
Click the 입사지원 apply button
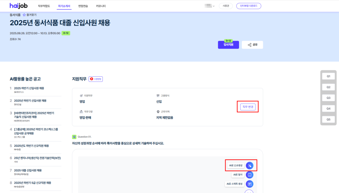[228, 45]
